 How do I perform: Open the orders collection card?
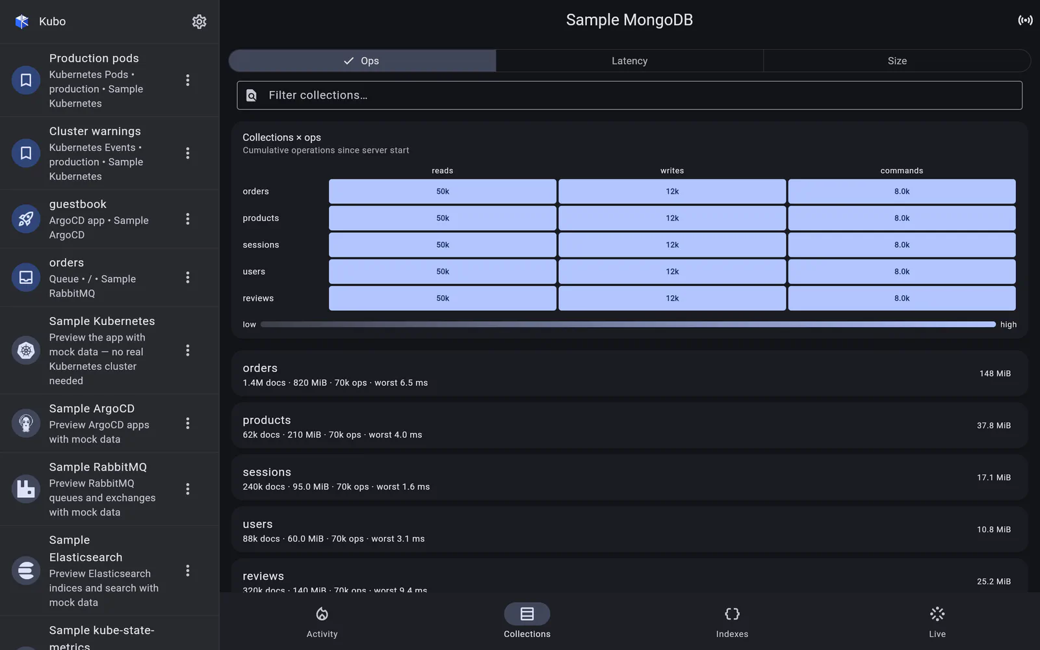(x=629, y=374)
